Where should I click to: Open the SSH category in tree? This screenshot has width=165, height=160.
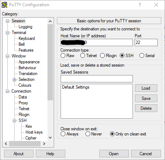23,120
